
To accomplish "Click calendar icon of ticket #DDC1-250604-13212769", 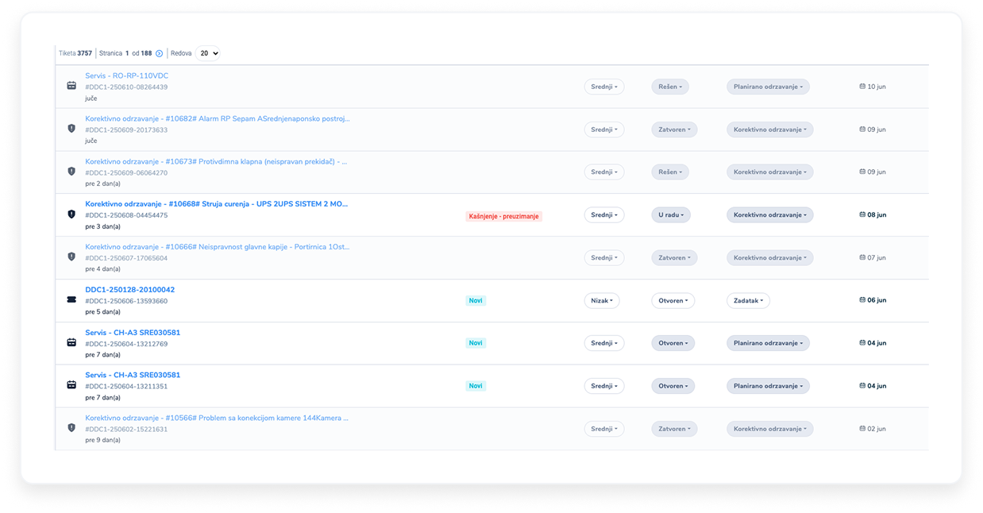I will click(71, 342).
